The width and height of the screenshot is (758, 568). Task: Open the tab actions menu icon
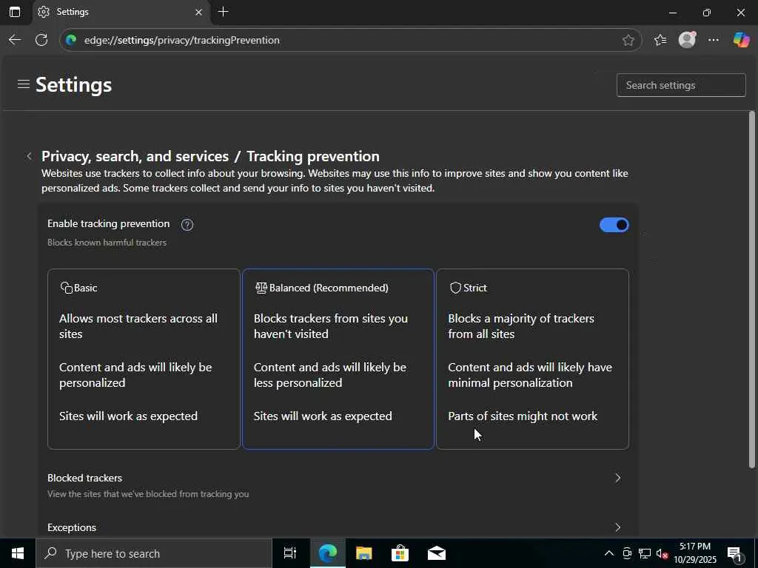click(15, 12)
